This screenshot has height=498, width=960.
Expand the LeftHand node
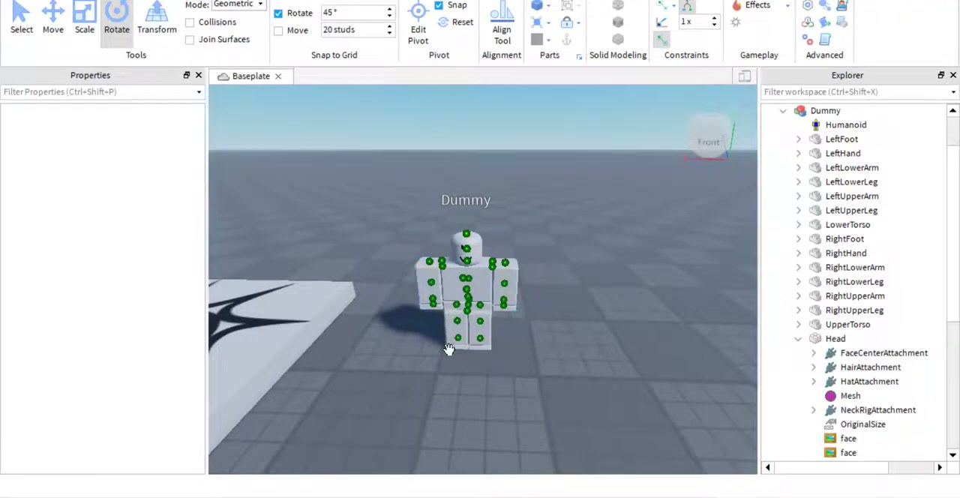pyautogui.click(x=798, y=154)
